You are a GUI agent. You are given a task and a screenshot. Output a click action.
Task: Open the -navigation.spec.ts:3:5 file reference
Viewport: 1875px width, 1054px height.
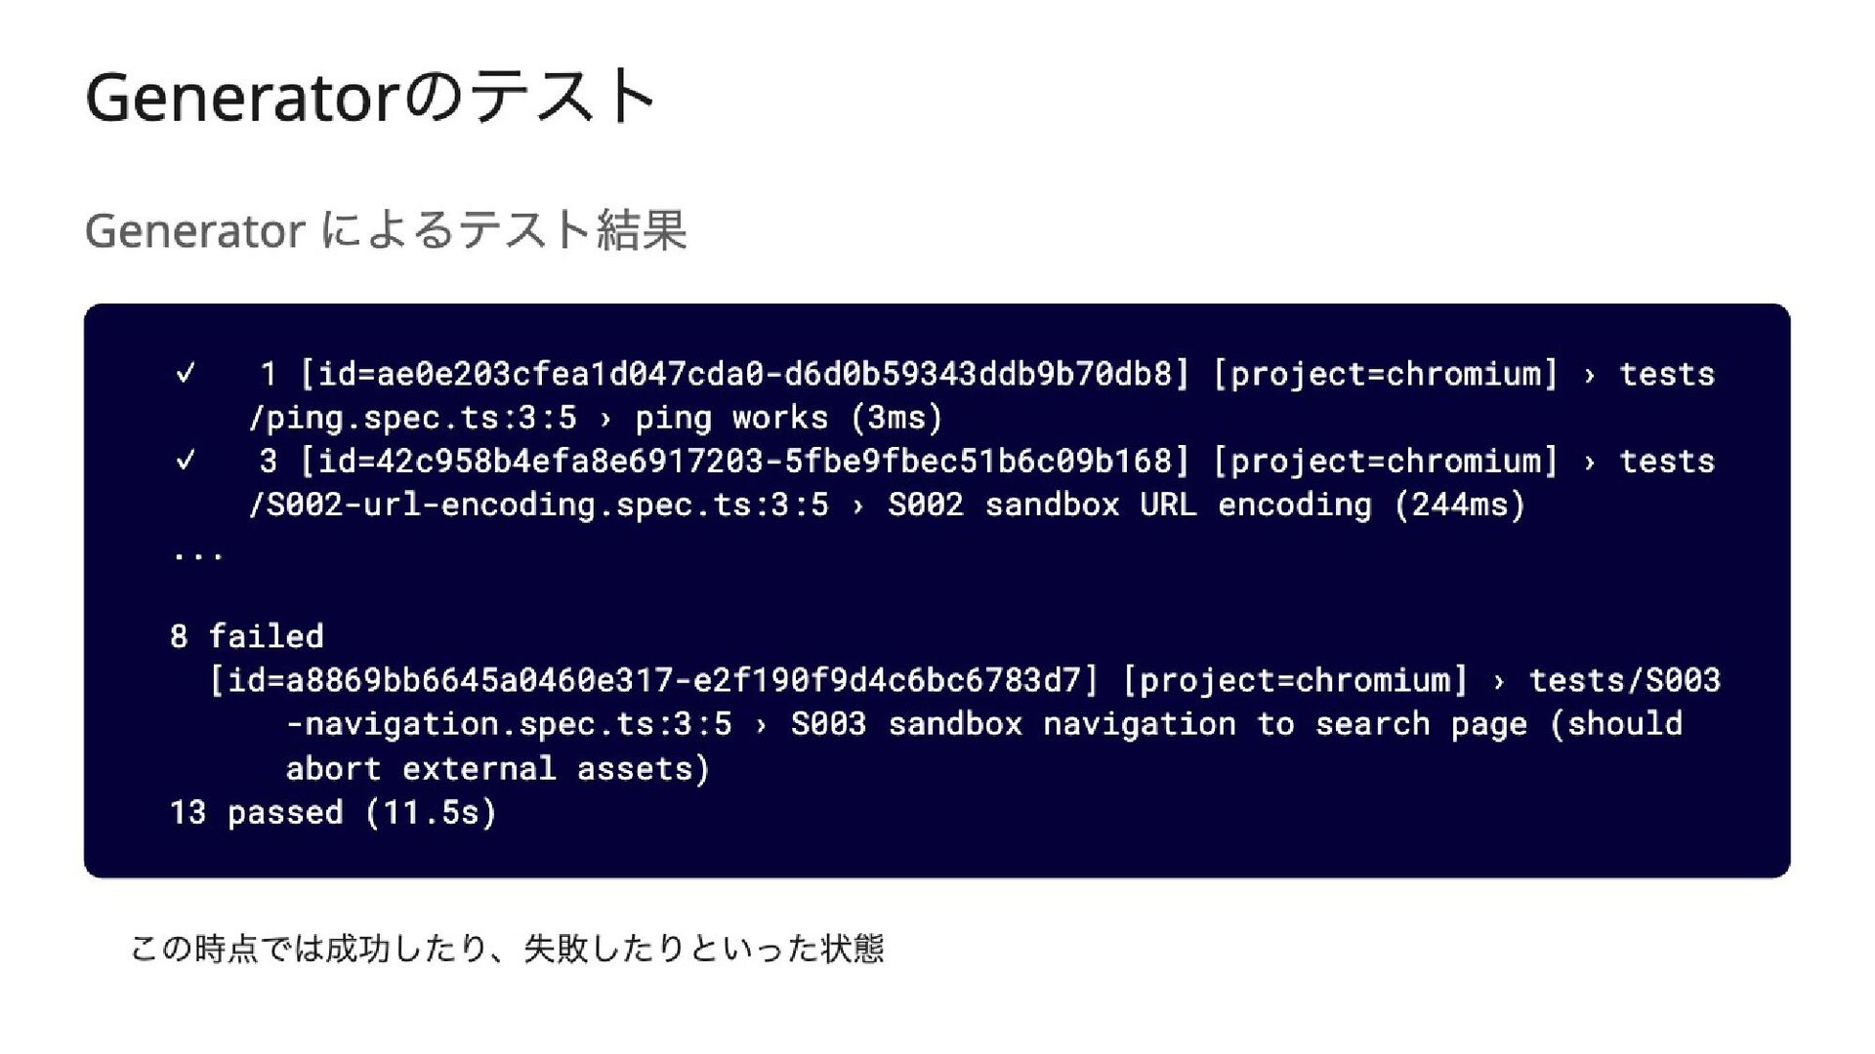pyautogui.click(x=509, y=724)
